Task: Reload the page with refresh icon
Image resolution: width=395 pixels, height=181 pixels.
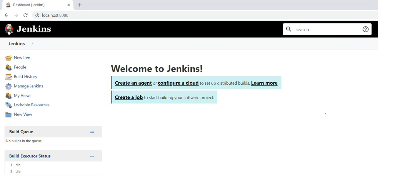Action: click(25, 15)
